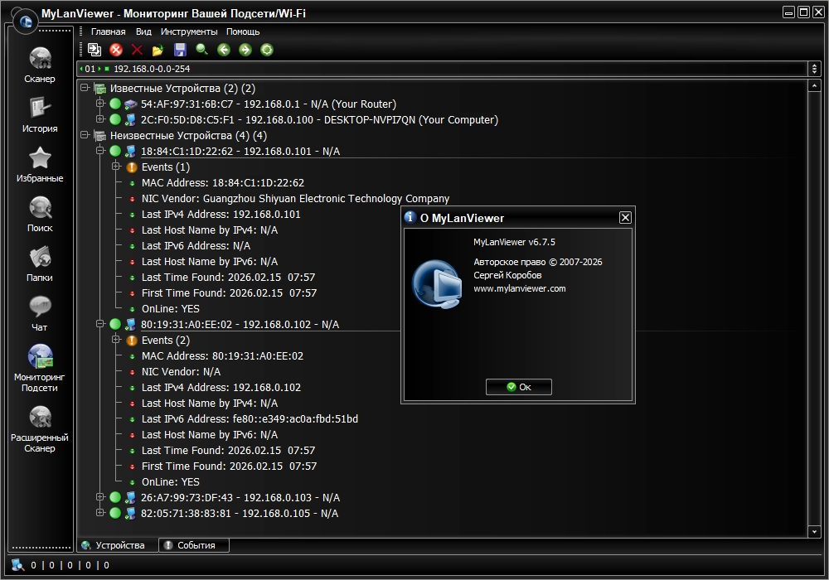Image resolution: width=829 pixels, height=580 pixels.
Task: Click the 192.168.0-0.0-254 range field
Action: [442, 69]
